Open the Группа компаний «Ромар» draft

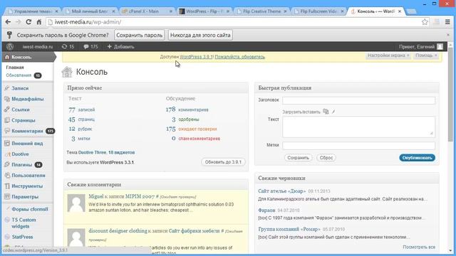point(289,229)
